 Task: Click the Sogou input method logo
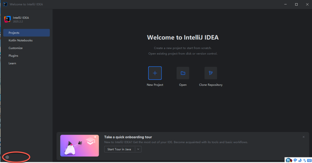click(289, 160)
